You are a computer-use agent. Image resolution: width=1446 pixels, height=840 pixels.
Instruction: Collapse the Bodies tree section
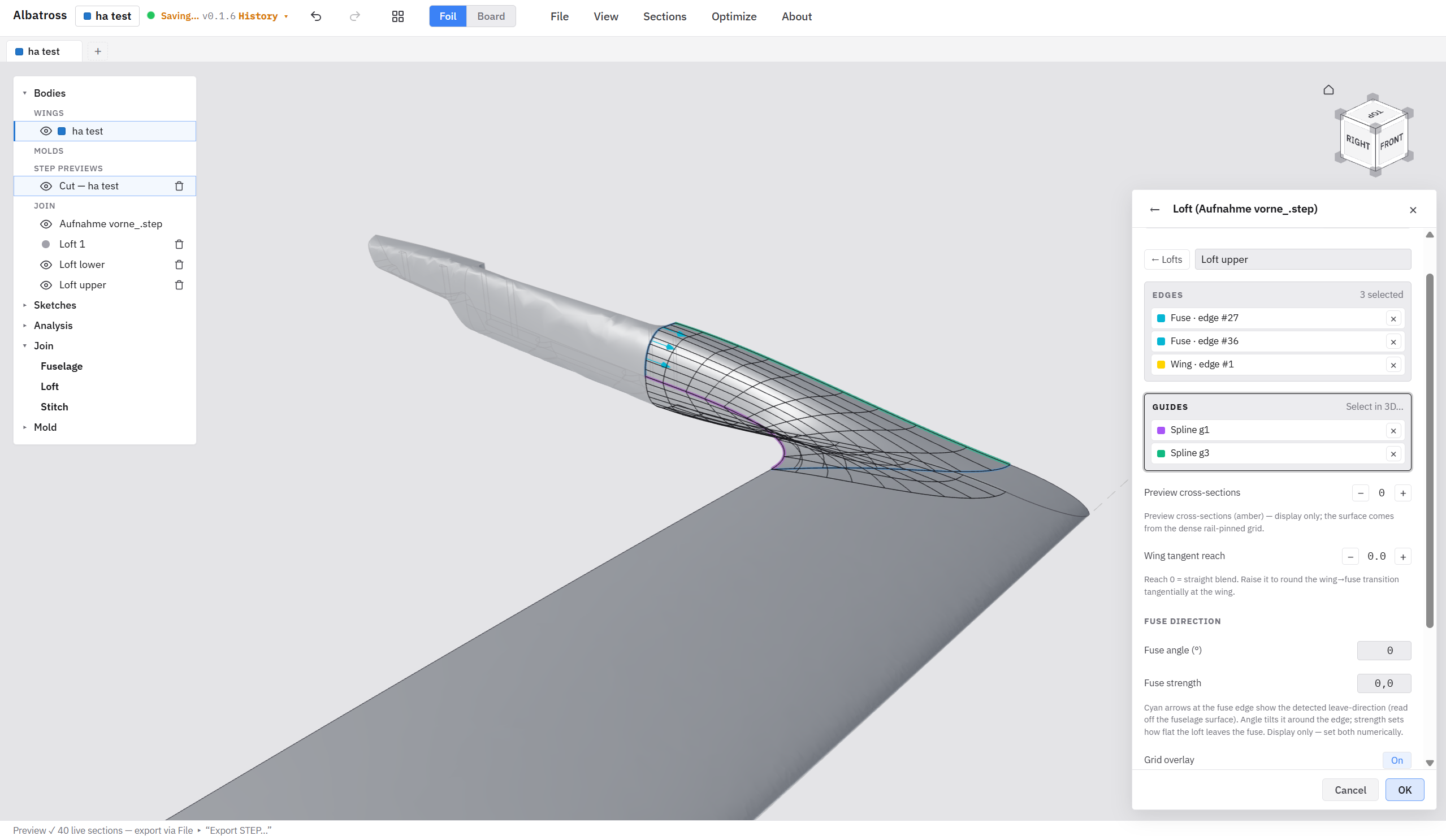(x=25, y=93)
